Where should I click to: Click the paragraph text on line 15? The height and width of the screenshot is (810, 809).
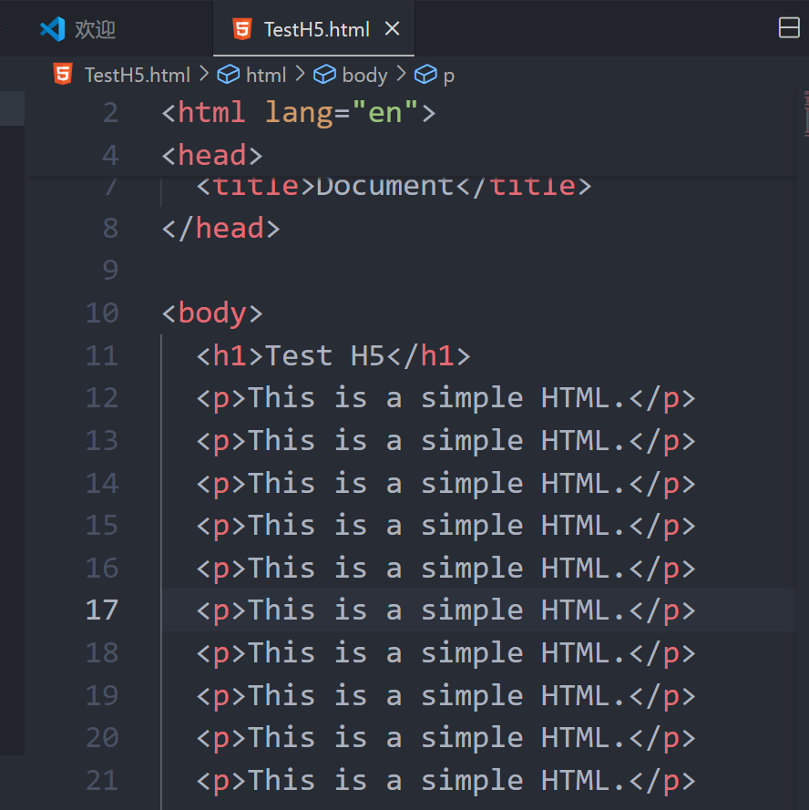point(445,526)
